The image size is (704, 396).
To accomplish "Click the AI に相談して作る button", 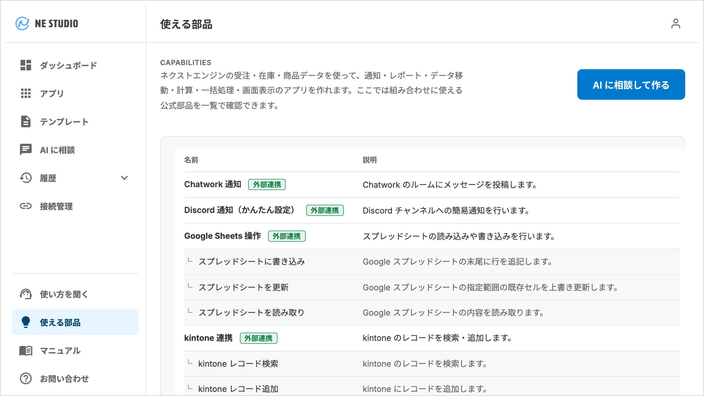I will pos(631,84).
